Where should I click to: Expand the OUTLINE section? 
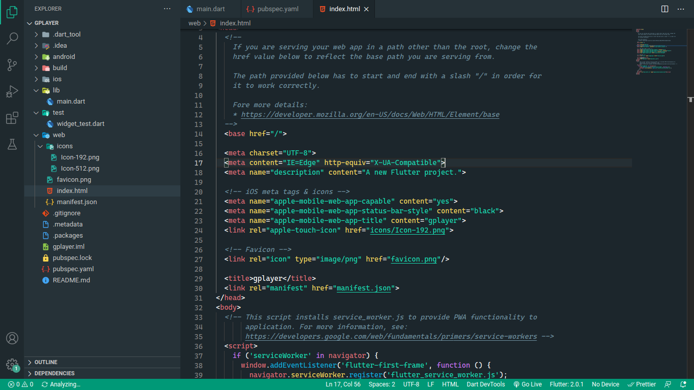(x=102, y=362)
